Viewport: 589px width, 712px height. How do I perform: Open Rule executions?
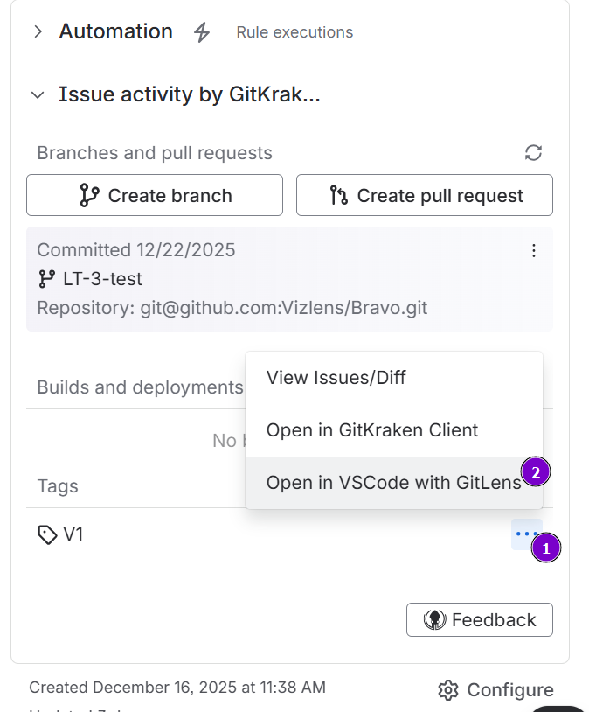294,31
